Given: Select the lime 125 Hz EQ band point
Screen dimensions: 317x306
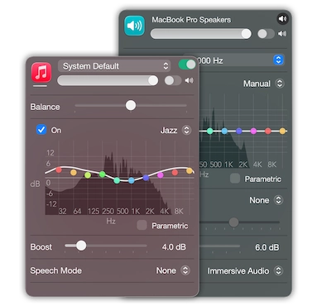Looking at the screenshot, I should (x=88, y=175).
